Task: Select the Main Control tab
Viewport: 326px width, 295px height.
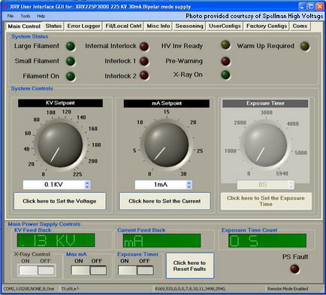Action: point(24,26)
